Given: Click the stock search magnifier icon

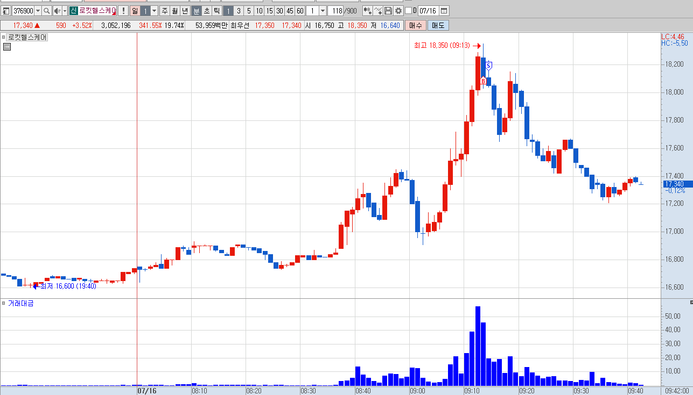Looking at the screenshot, I should [47, 11].
